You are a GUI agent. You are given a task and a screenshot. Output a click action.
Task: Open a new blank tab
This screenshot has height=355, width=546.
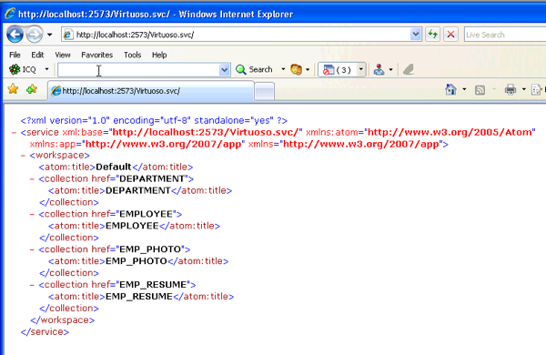[264, 92]
